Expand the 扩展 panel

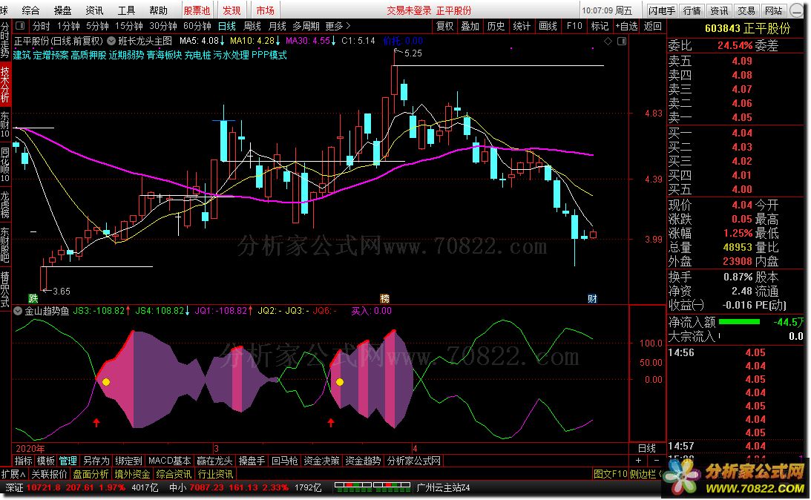coord(13,474)
